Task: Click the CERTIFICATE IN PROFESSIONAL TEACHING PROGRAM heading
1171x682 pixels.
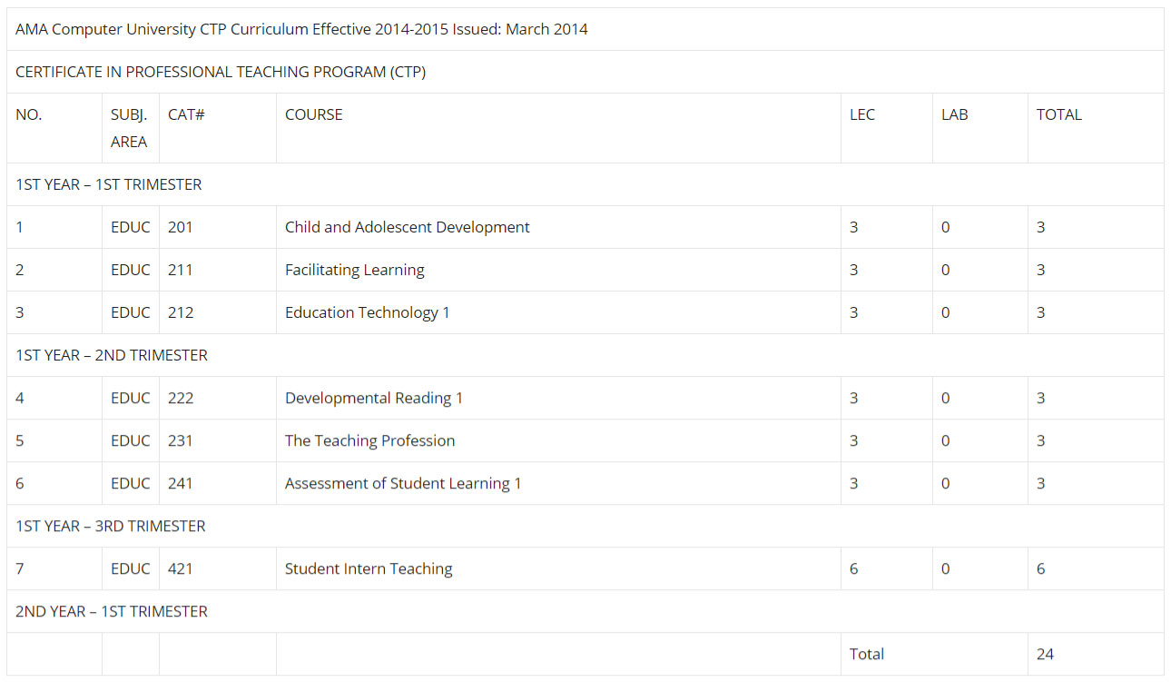Action: pos(221,72)
